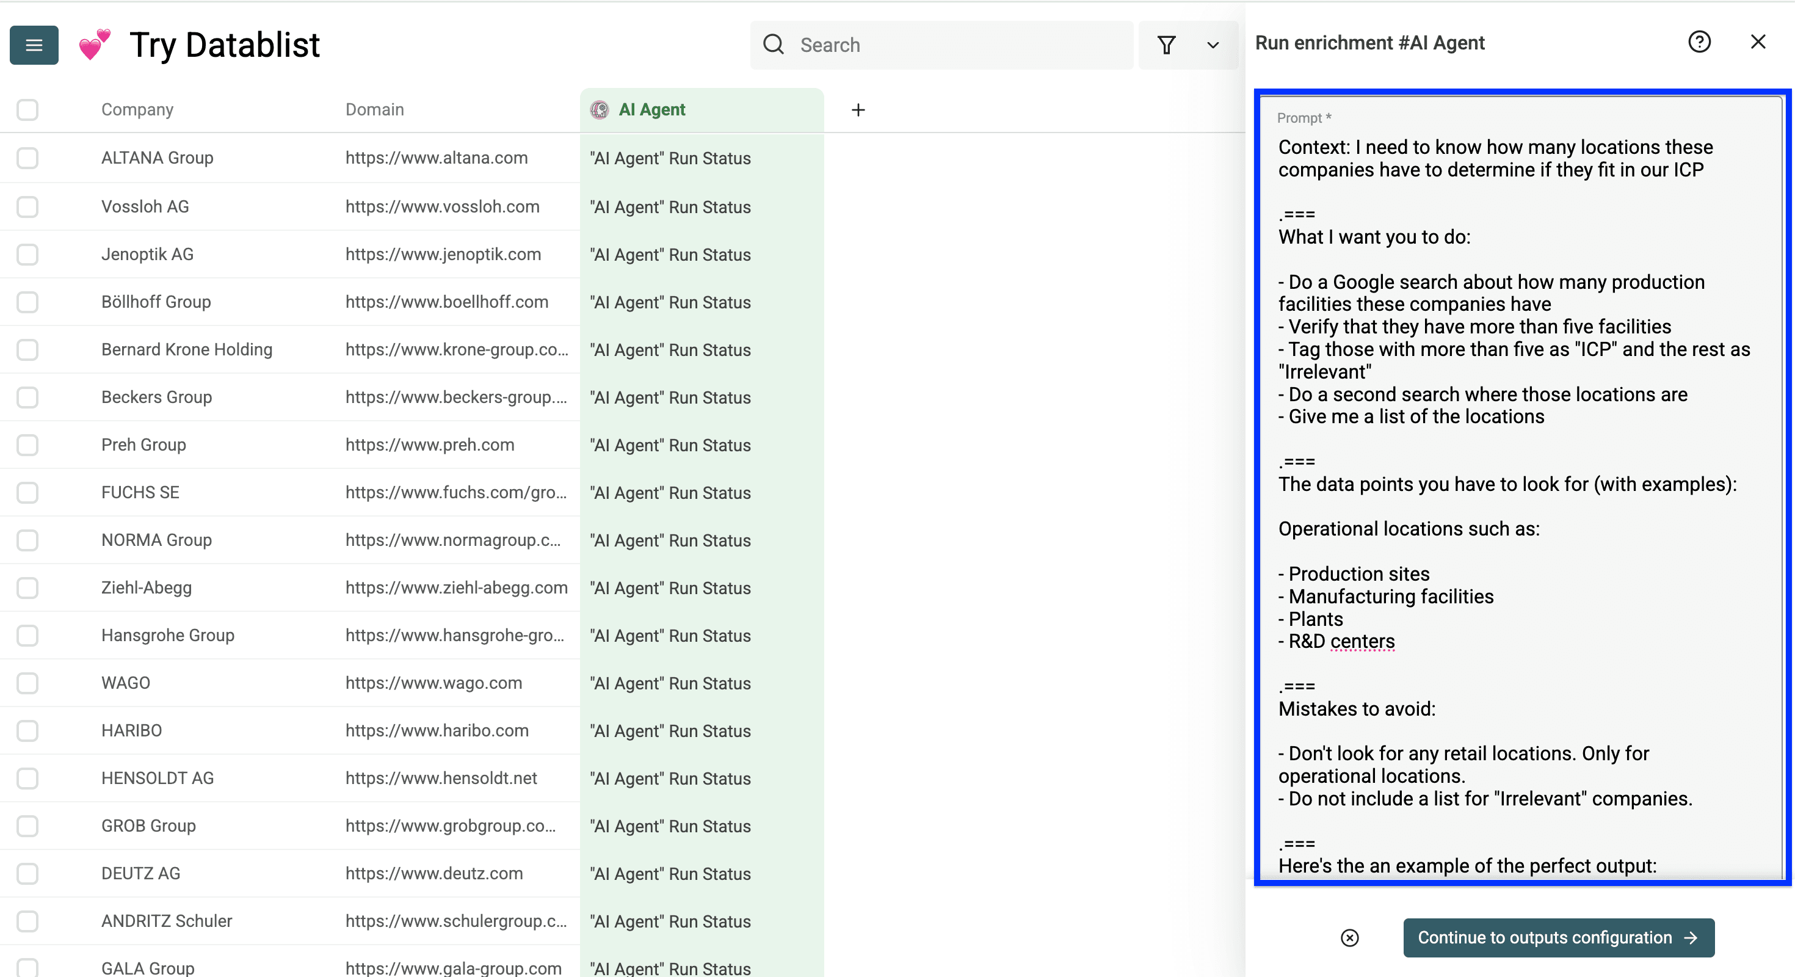
Task: Close the Run enrichment panel
Action: click(x=1759, y=42)
